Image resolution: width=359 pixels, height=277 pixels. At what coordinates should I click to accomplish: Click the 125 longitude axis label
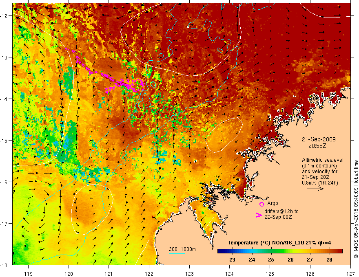pyautogui.click(x=270, y=274)
